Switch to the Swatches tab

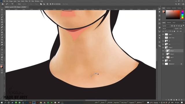[169, 8]
